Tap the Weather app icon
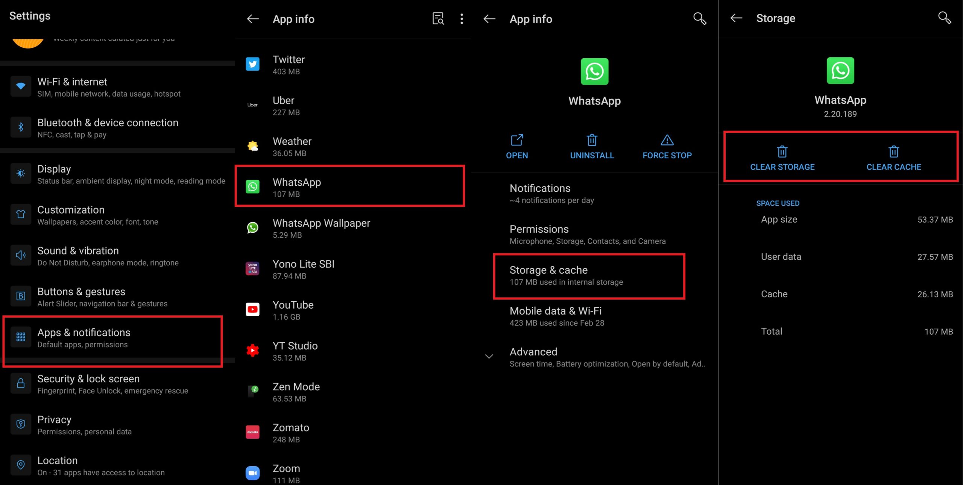963x485 pixels. pyautogui.click(x=252, y=146)
